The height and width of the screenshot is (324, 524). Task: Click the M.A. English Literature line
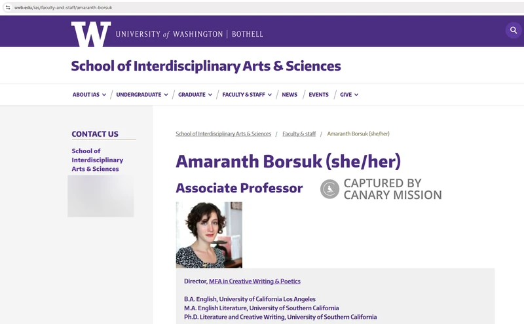tap(261, 308)
